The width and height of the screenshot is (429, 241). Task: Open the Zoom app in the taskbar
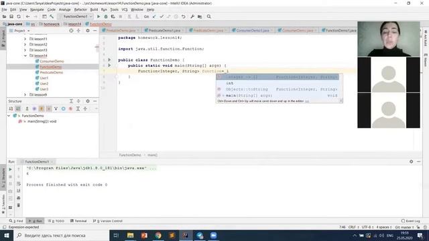(213, 235)
